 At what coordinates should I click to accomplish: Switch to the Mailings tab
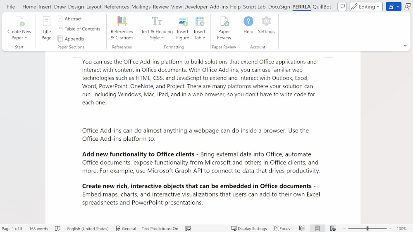141,7
